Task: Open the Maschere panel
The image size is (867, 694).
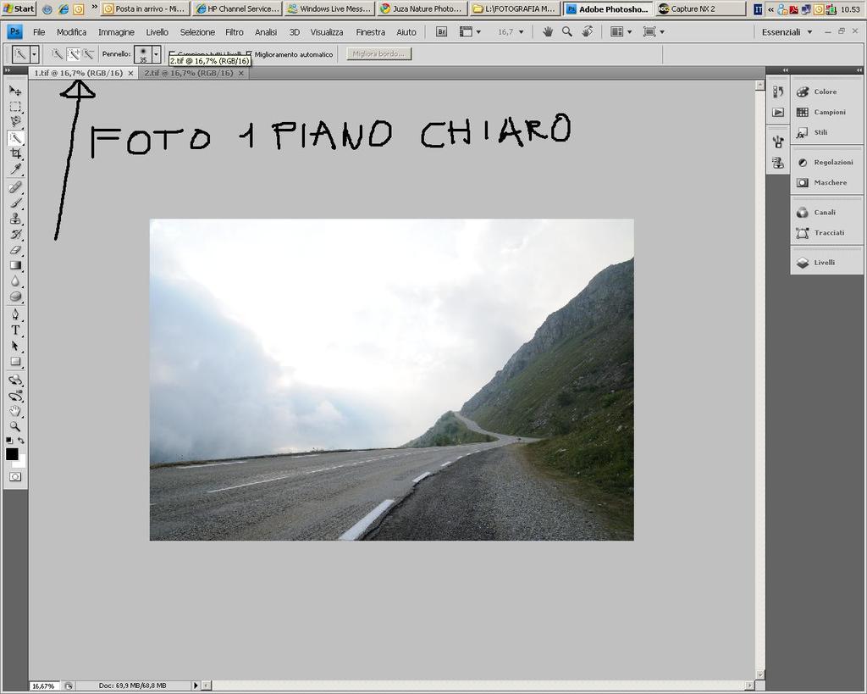Action: coord(830,182)
